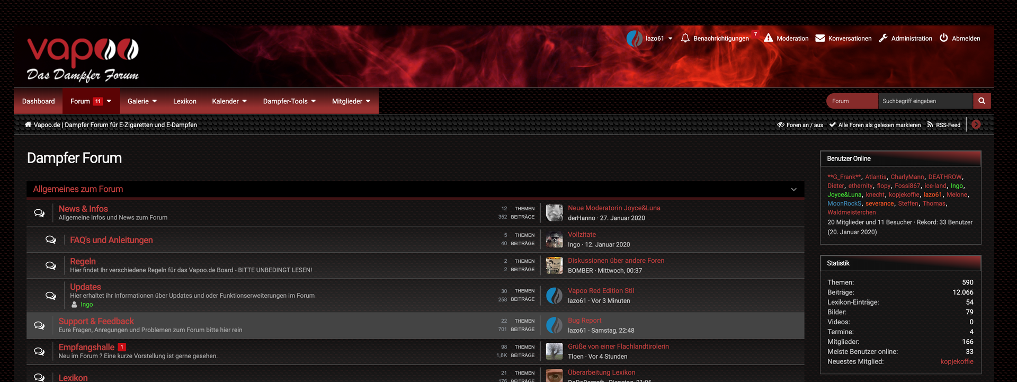Click the Administration wrench icon
This screenshot has height=382, width=1017.
click(883, 38)
